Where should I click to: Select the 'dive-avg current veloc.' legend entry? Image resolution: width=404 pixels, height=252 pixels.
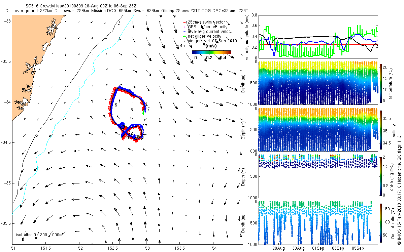pyautogui.click(x=209, y=32)
